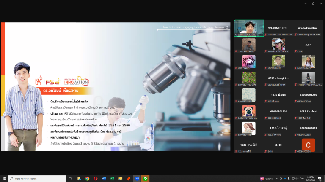Click the muted mic icon beside WARUNEE KITIWONGPR
Screen dimensions: 325x182
click(266, 35)
